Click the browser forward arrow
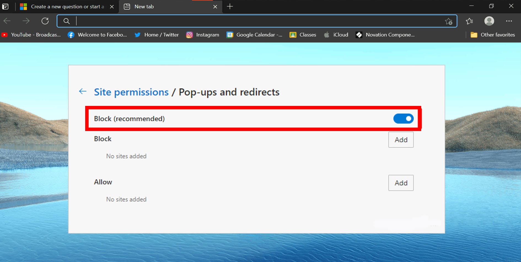Image resolution: width=521 pixels, height=262 pixels. point(26,21)
